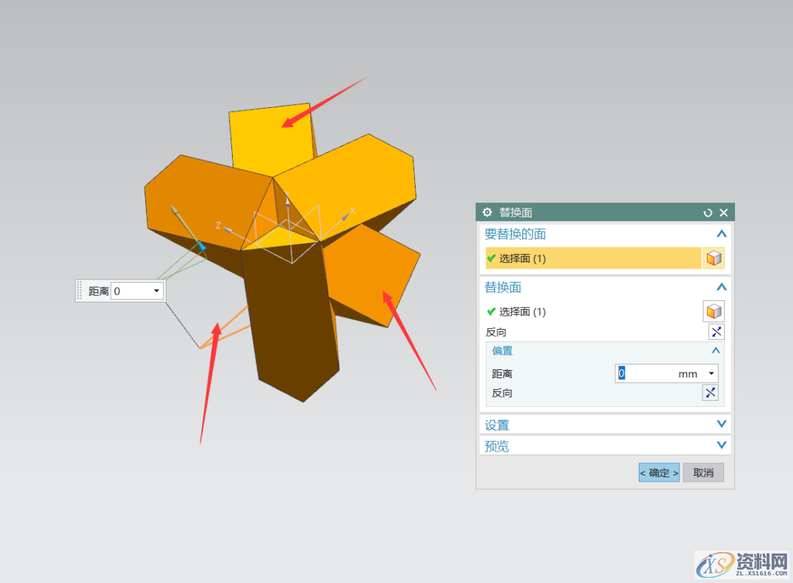The height and width of the screenshot is (583, 793).
Task: Click the grip handle of the floating 距离 box
Action: click(80, 291)
